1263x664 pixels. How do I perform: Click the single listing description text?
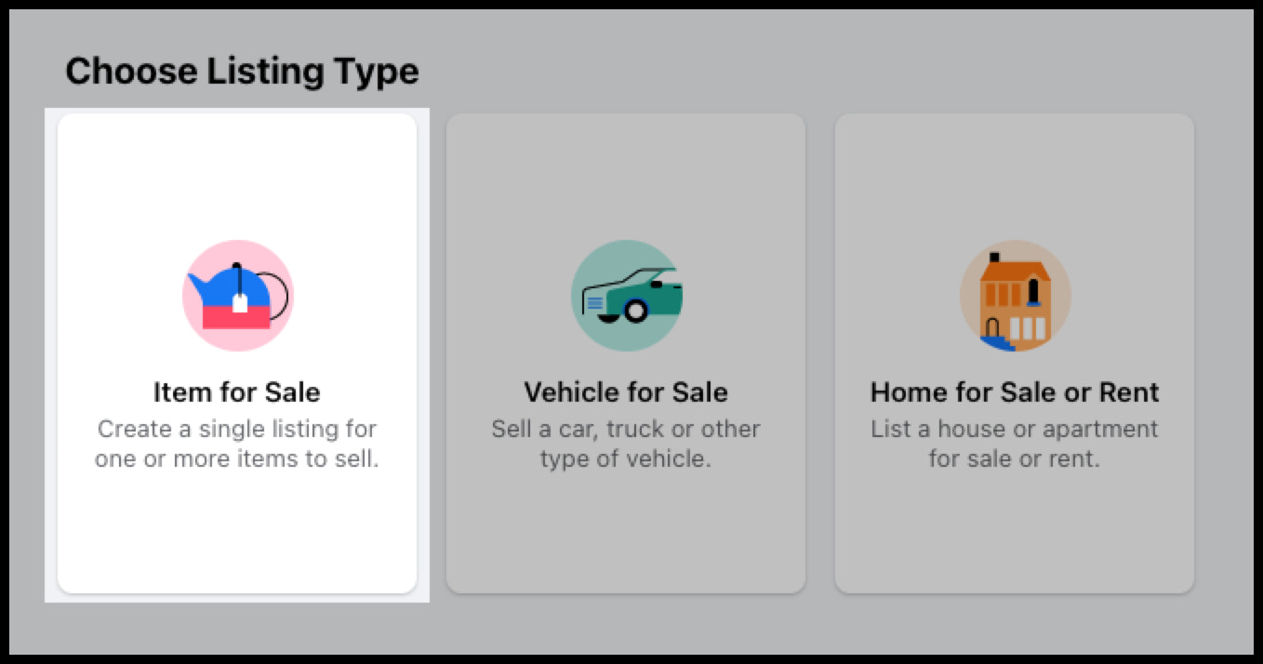(237, 444)
